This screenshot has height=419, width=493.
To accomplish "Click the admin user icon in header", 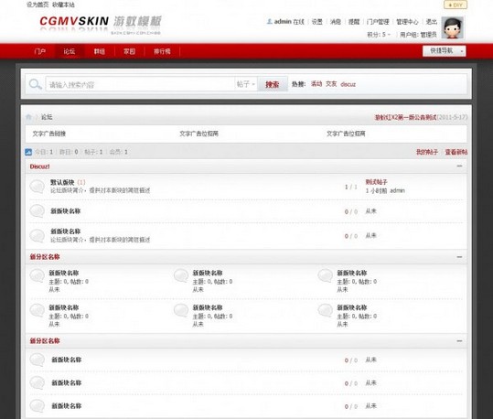I will (x=269, y=21).
